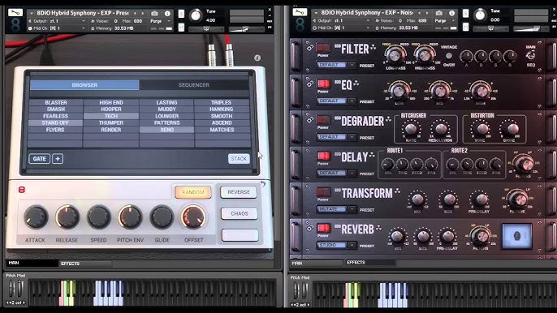This screenshot has height=313, width=557.
Task: Click the info icon above the browser screen
Action: [257, 58]
